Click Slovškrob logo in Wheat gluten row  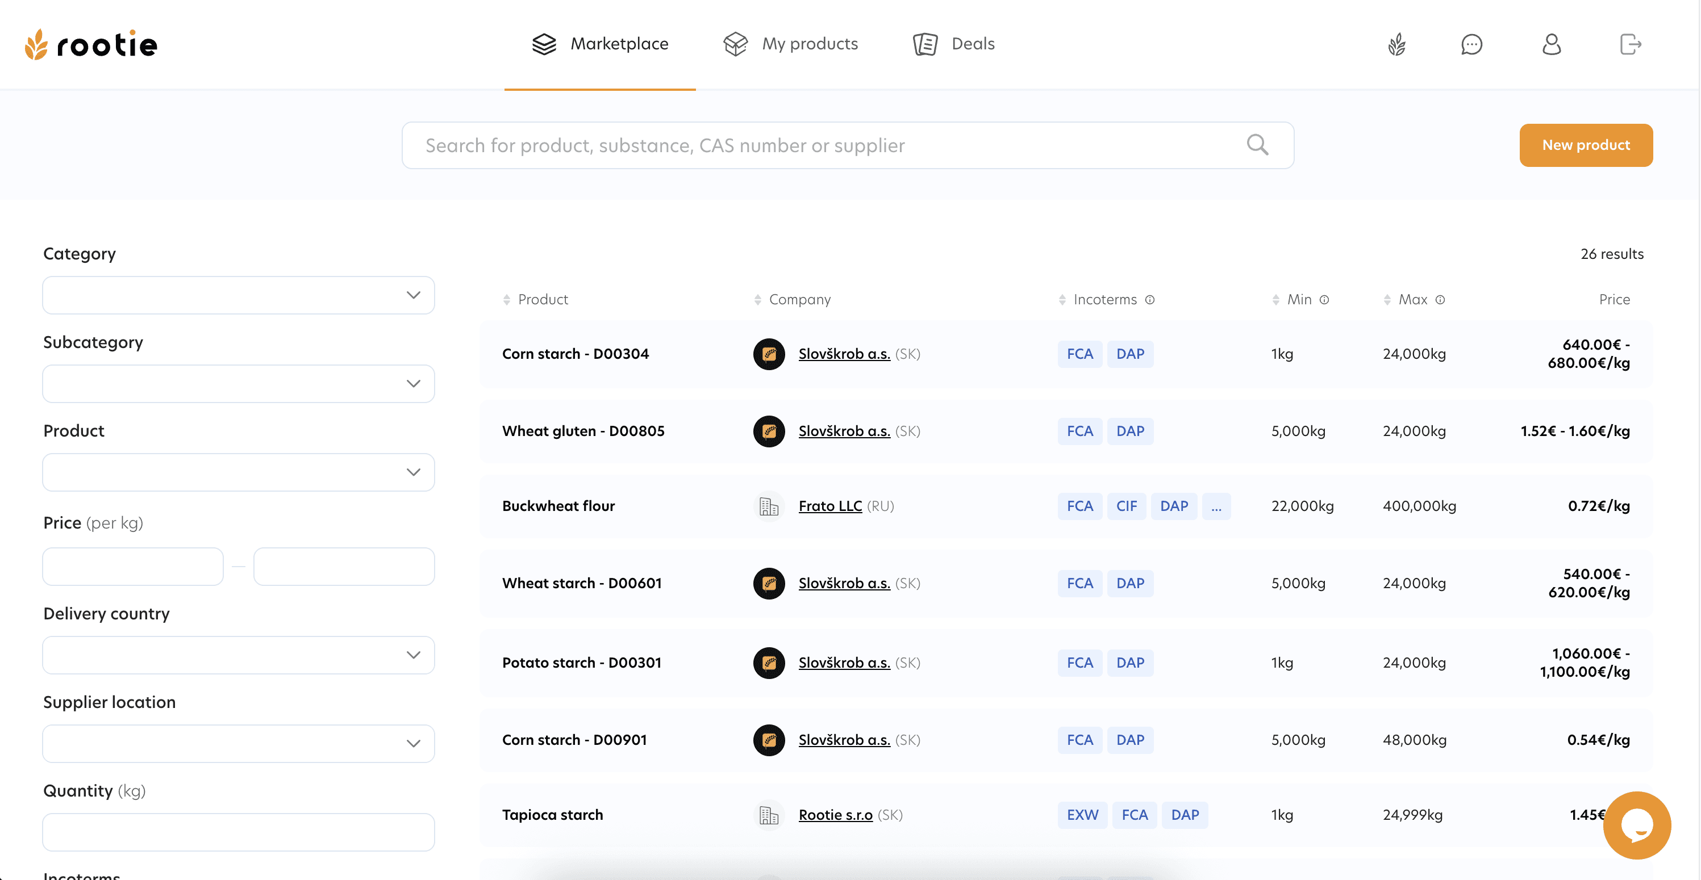[x=769, y=431]
